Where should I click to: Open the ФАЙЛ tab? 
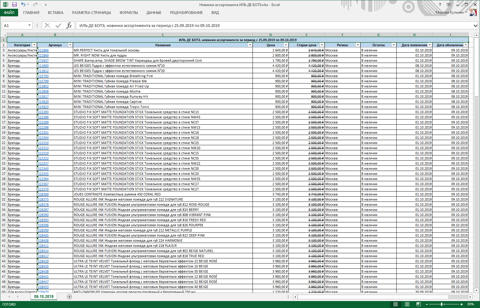click(x=9, y=13)
